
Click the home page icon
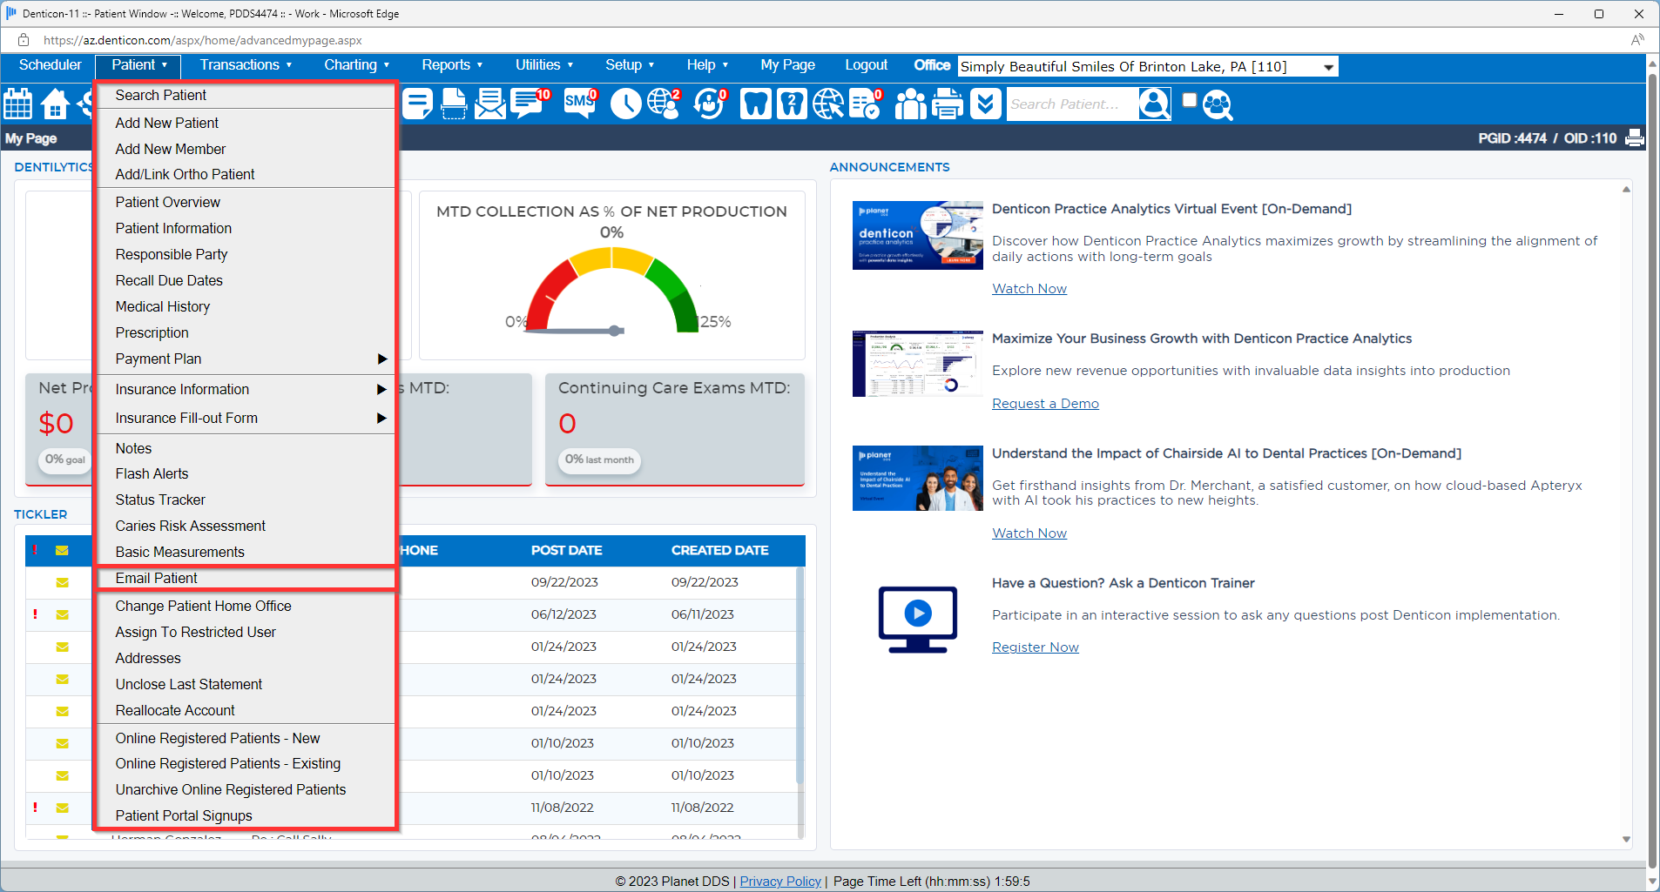pos(55,104)
